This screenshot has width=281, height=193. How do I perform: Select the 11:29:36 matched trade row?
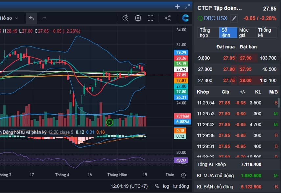point(237,135)
